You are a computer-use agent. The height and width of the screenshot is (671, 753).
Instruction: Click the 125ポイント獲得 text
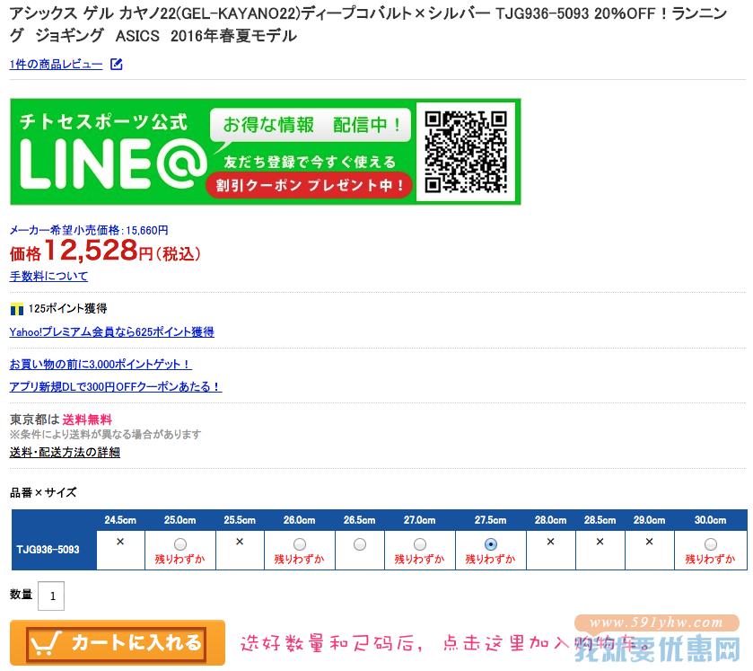point(67,309)
